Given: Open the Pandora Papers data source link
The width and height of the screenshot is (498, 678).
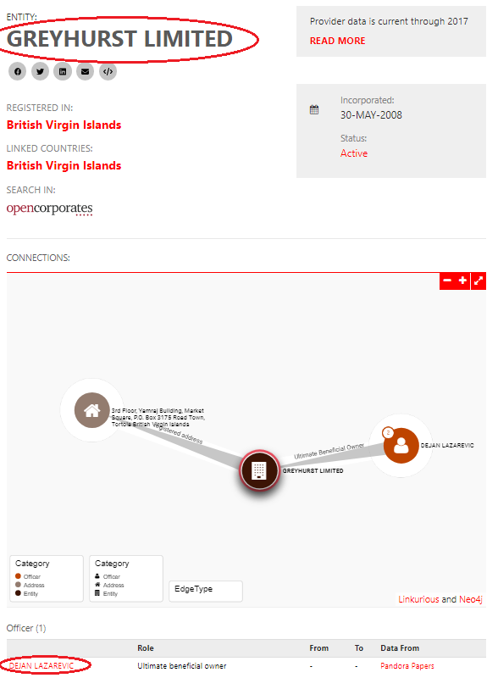Looking at the screenshot, I should coord(407,666).
